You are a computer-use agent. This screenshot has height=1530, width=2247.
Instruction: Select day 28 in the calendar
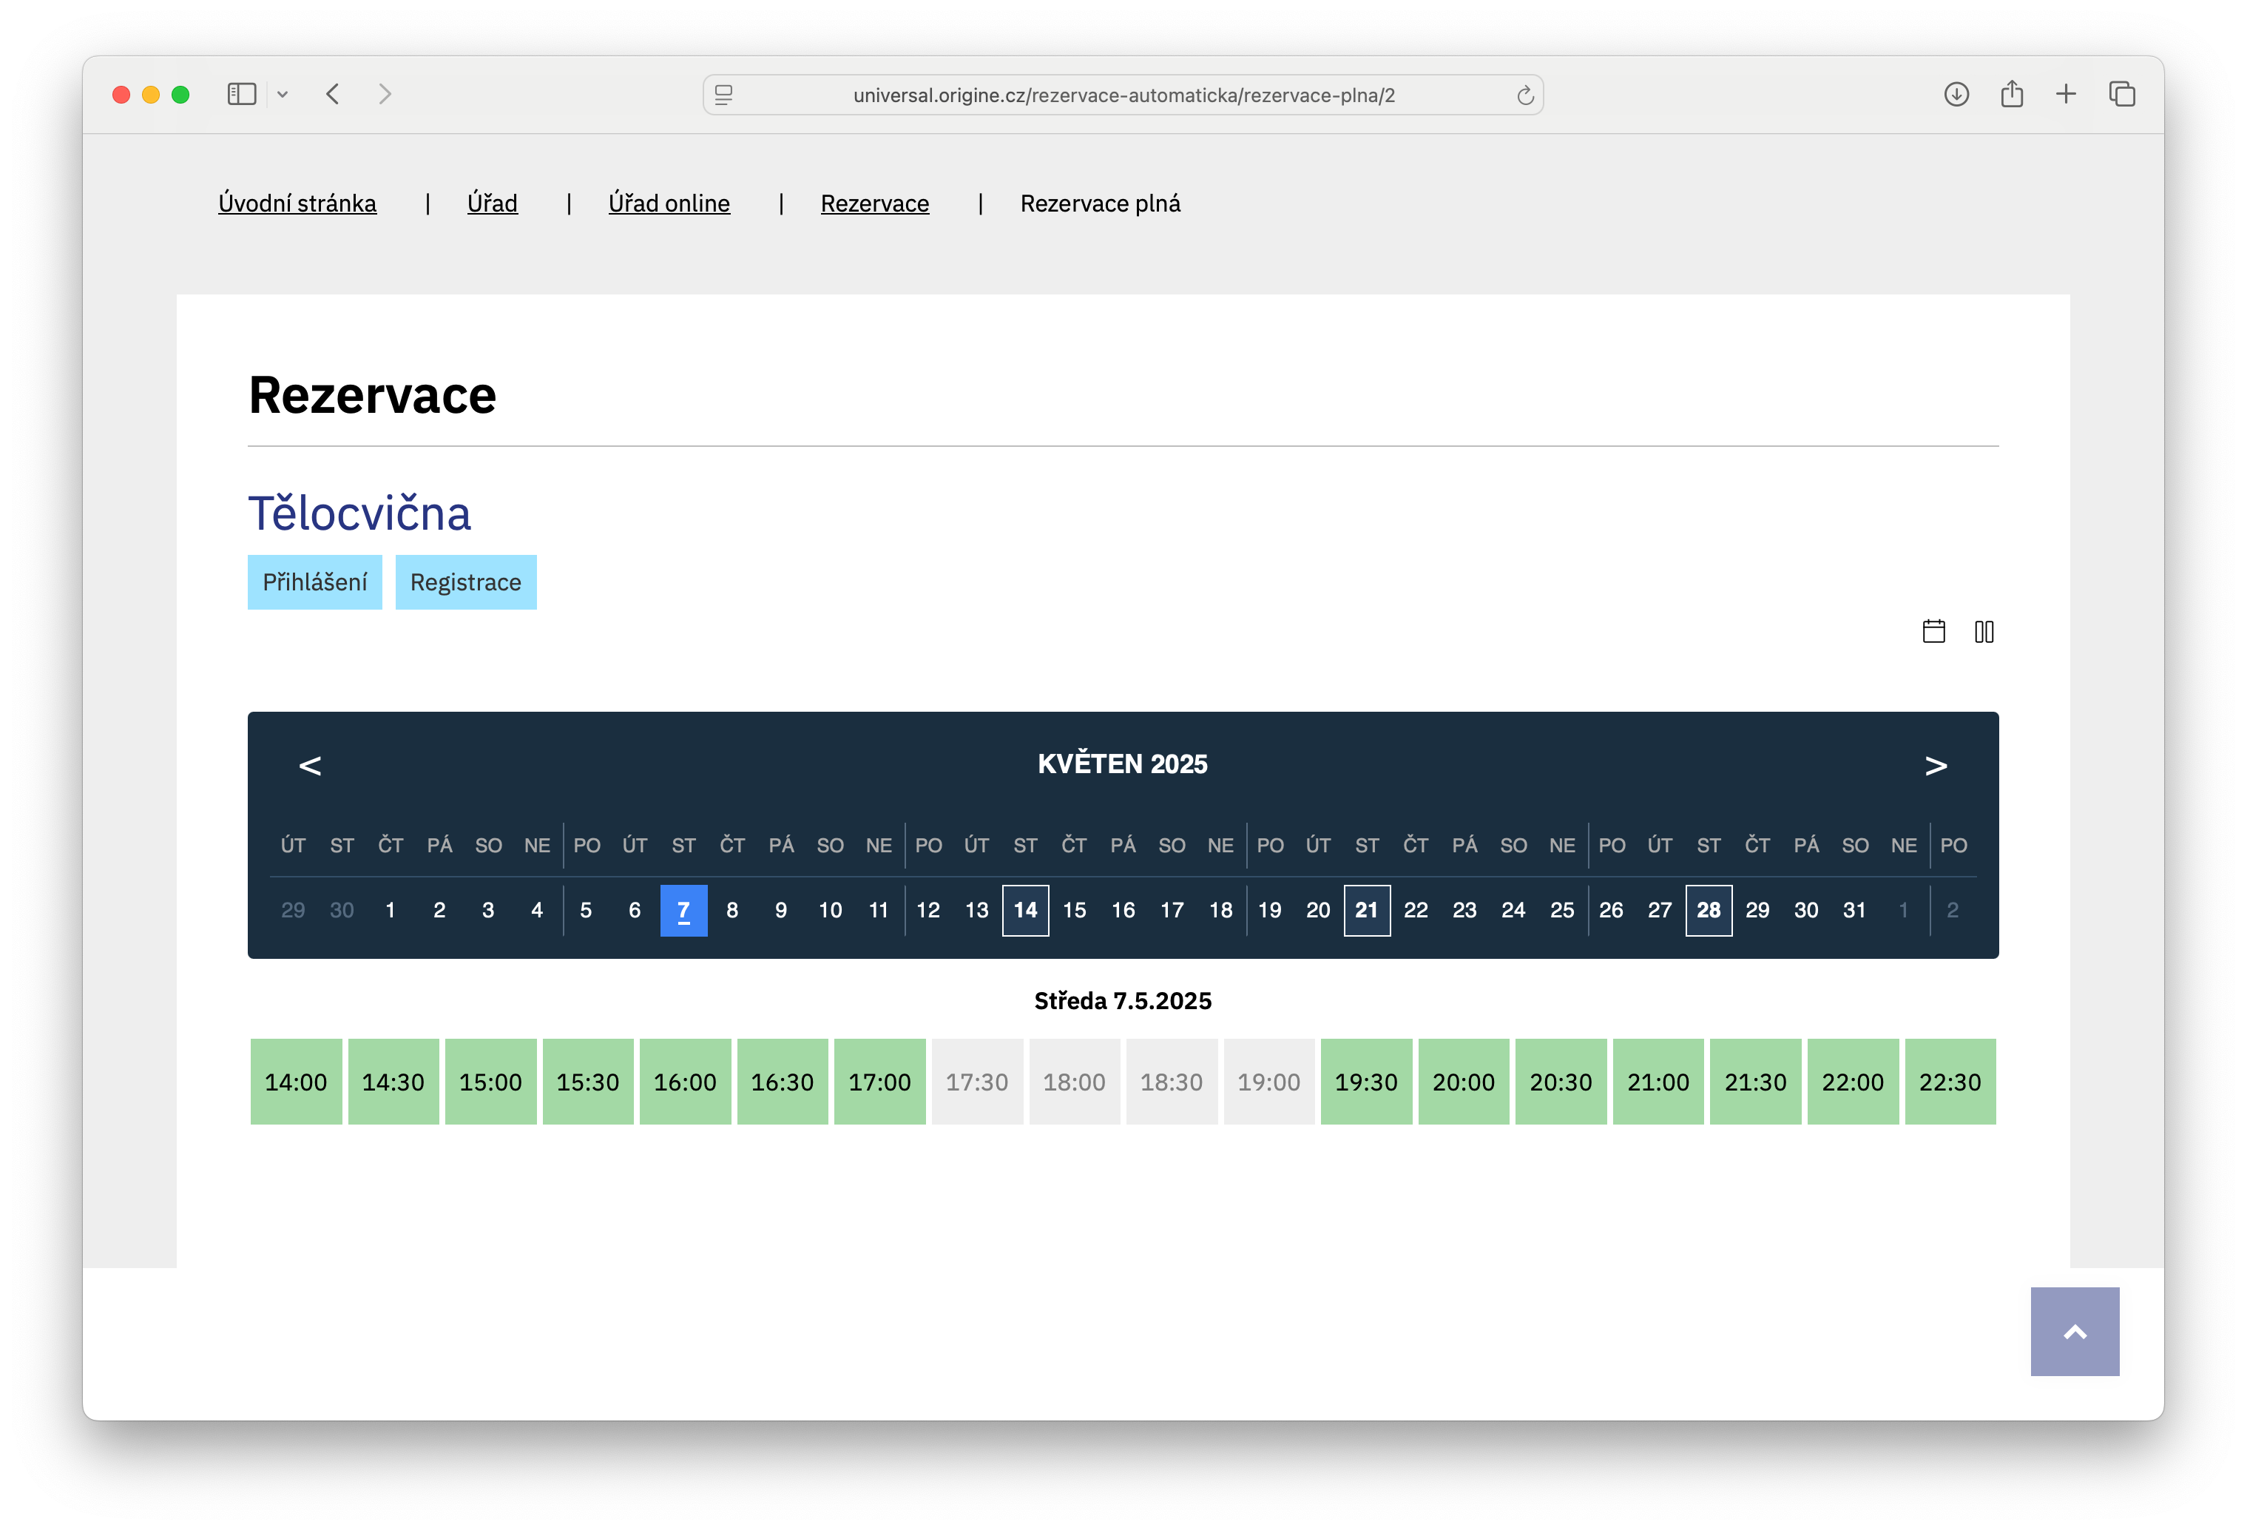[x=1709, y=910]
